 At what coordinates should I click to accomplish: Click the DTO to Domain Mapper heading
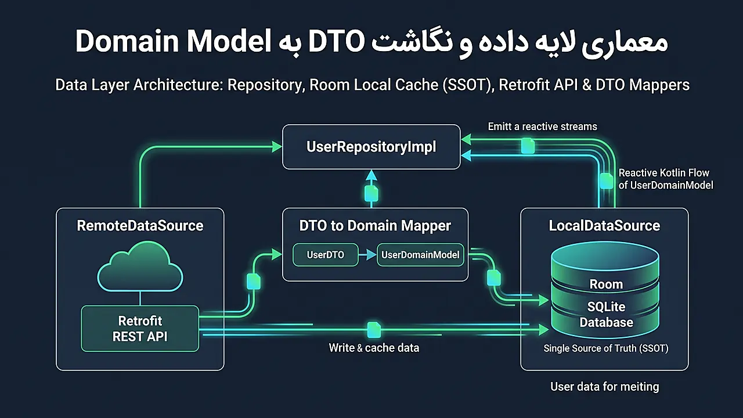[375, 226]
